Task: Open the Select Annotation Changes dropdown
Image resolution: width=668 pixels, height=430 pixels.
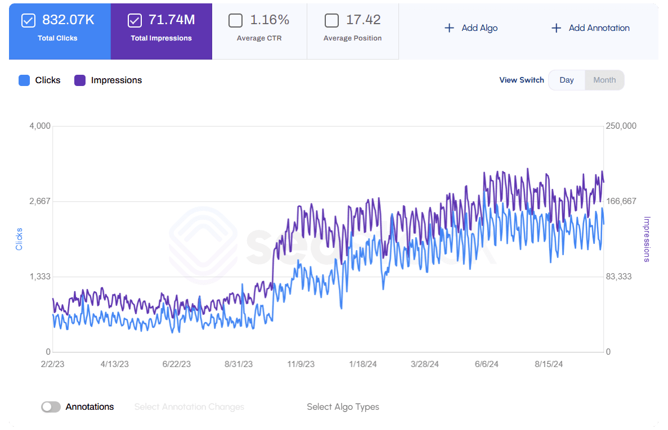Action: (189, 407)
